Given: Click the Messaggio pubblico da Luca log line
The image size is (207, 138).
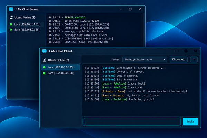Looking at the screenshot, I should (x=76, y=31).
